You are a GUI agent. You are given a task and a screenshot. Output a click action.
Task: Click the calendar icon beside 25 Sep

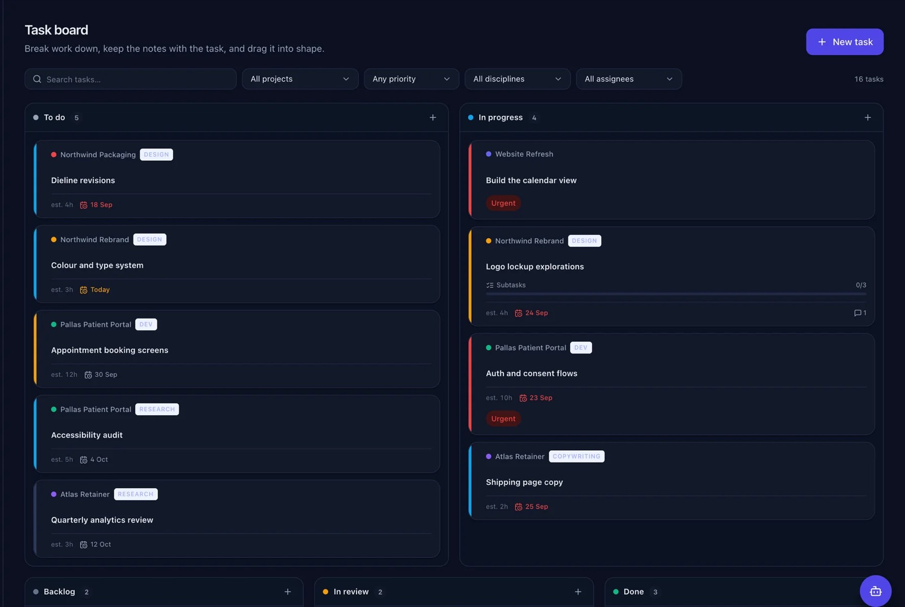point(519,507)
